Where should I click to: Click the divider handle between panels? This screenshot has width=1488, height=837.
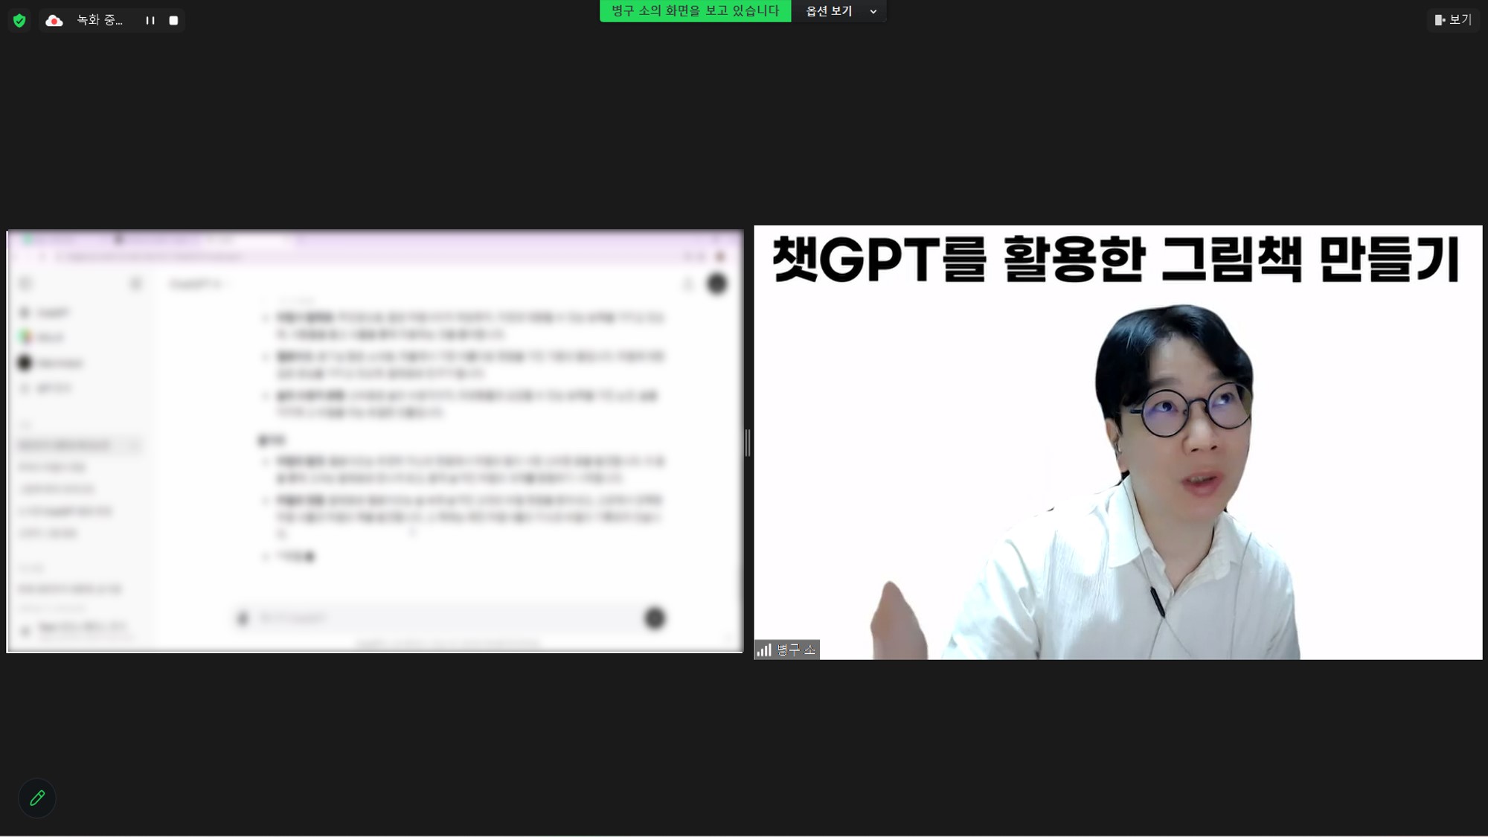[x=748, y=443]
